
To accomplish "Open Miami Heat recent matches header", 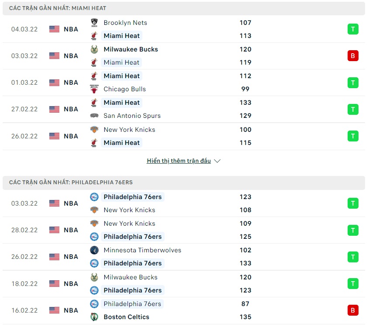I will pos(57,8).
